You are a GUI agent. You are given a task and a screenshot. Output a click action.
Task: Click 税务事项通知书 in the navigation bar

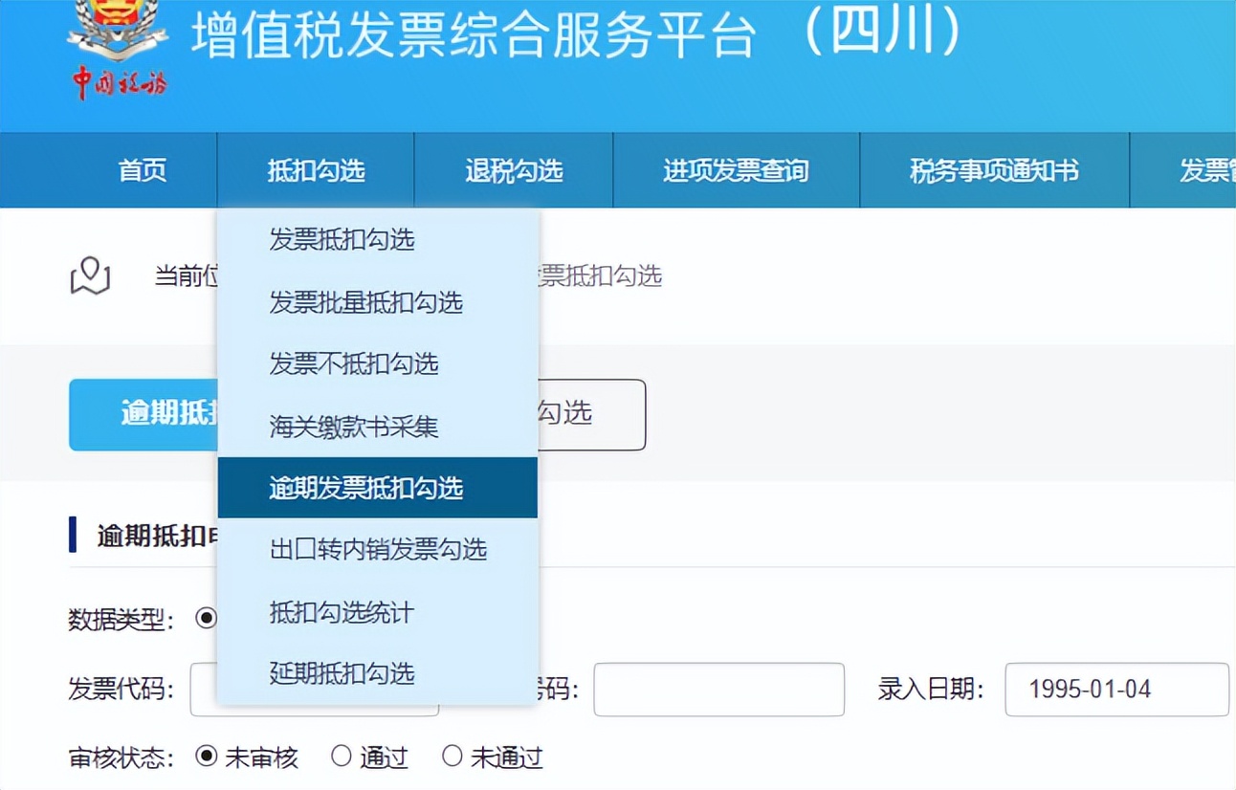tap(993, 170)
